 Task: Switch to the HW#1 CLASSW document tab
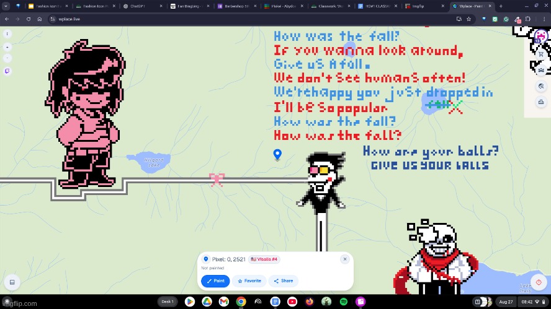tap(377, 6)
